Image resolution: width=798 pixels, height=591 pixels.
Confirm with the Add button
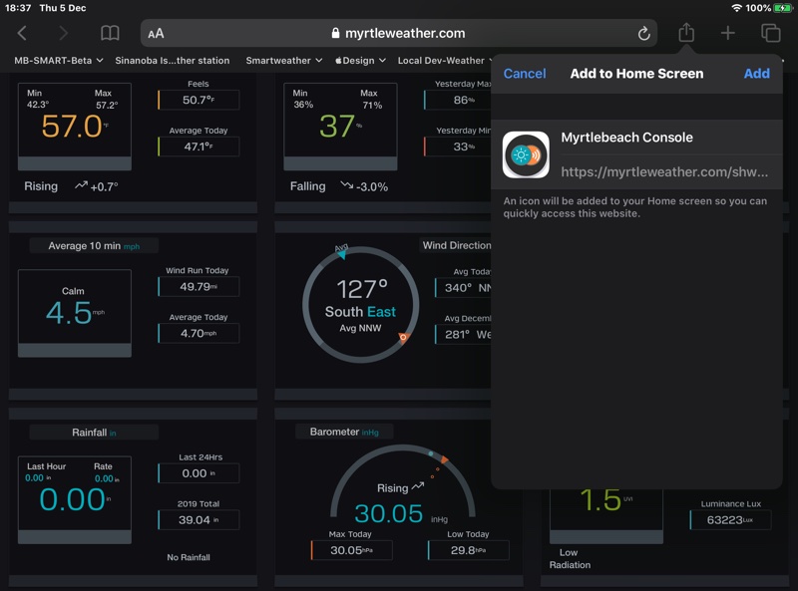(x=757, y=73)
